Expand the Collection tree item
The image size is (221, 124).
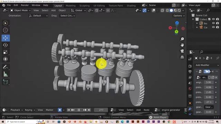(193, 19)
